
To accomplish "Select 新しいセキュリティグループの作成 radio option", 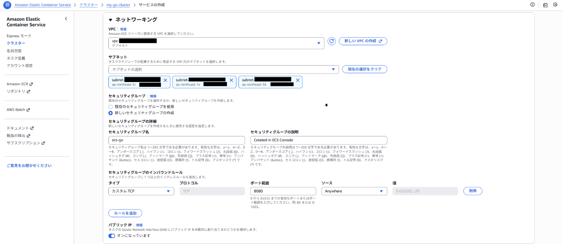I will (x=111, y=113).
